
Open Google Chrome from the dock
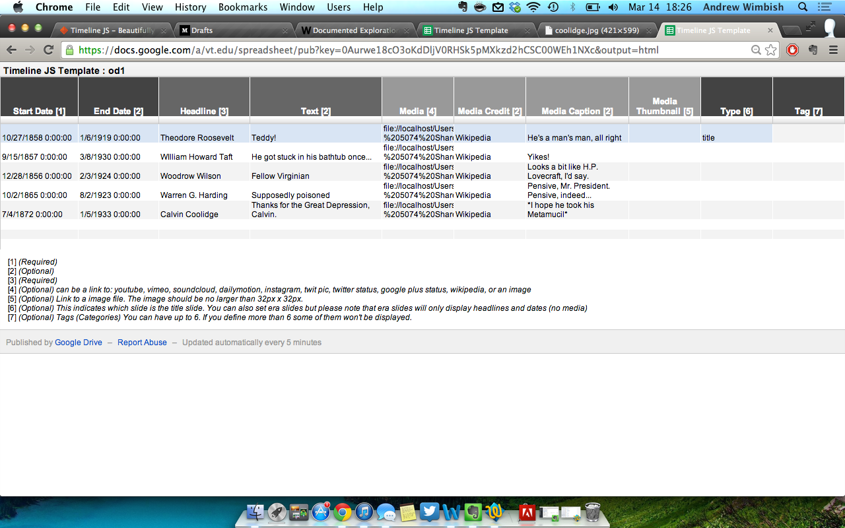tap(342, 511)
